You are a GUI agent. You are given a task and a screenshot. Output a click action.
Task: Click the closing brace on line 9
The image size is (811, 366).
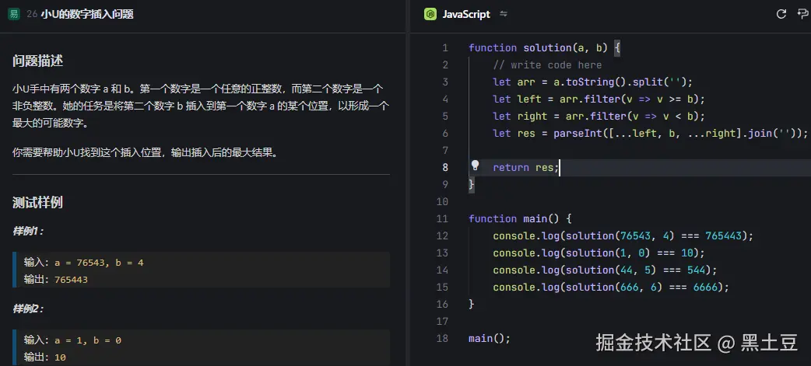click(471, 184)
